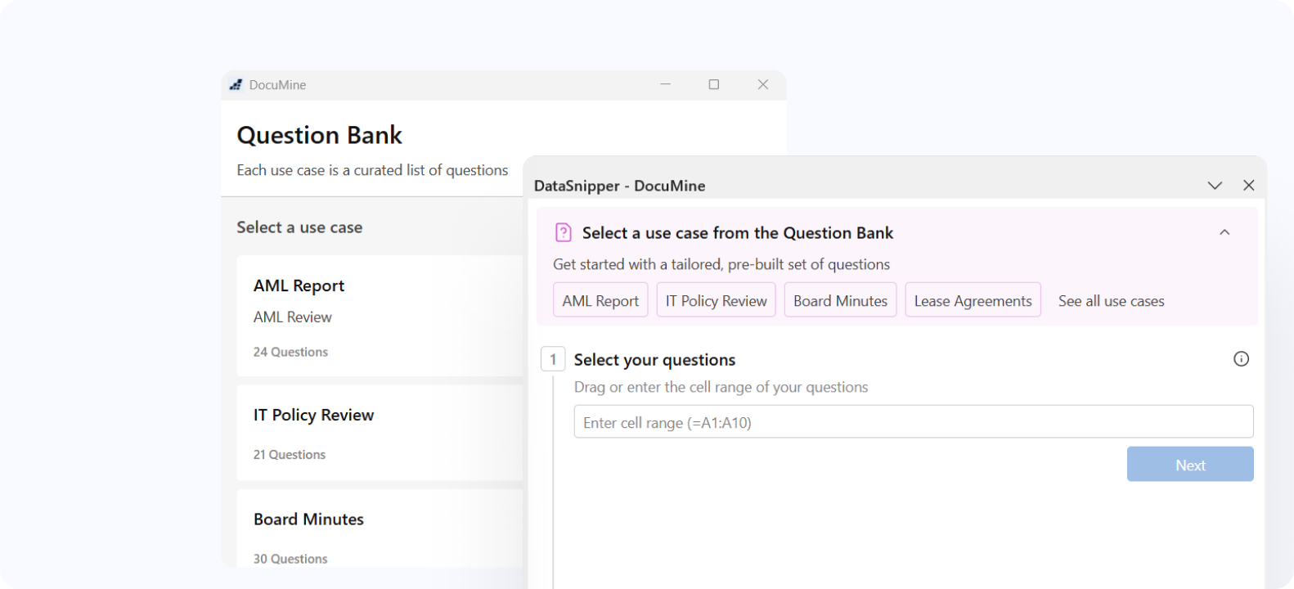Click the DocuMine app logo in title bar
The width and height of the screenshot is (1294, 589).
(x=236, y=84)
